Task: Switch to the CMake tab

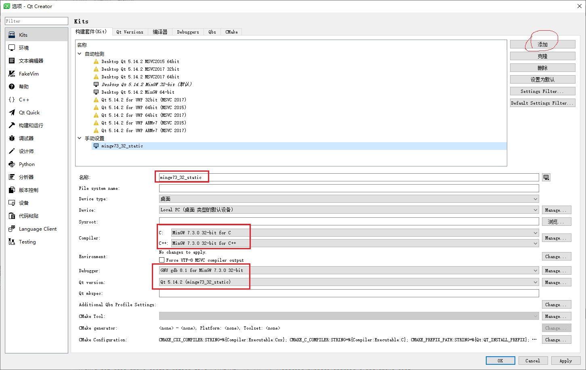Action: (x=231, y=32)
